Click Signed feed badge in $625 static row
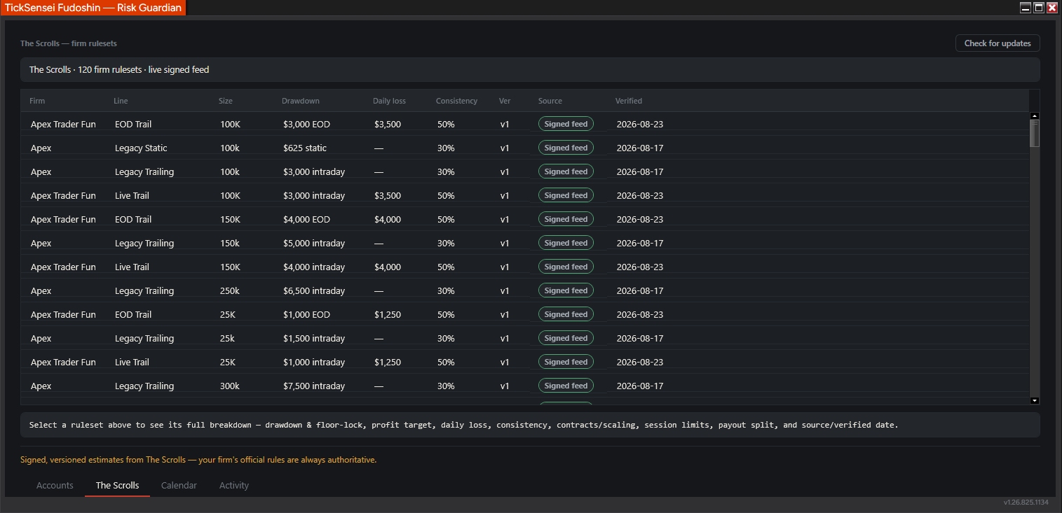The width and height of the screenshot is (1062, 513). click(566, 148)
